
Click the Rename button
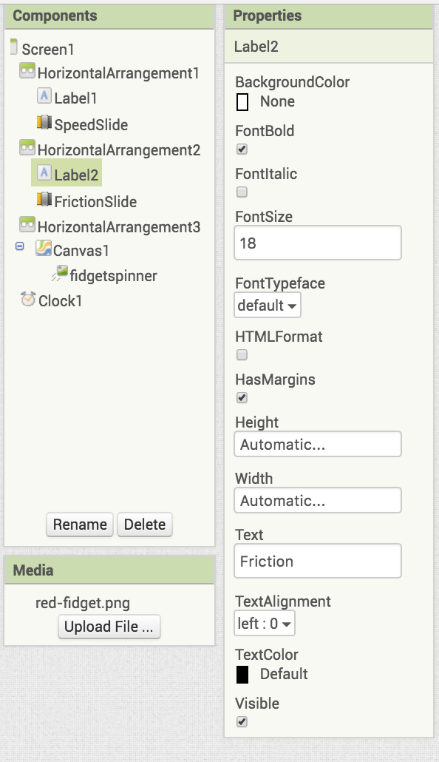[80, 525]
